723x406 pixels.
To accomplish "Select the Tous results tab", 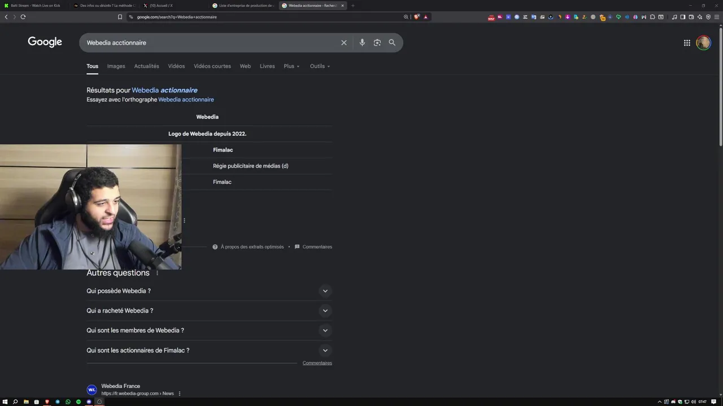I will [x=92, y=66].
